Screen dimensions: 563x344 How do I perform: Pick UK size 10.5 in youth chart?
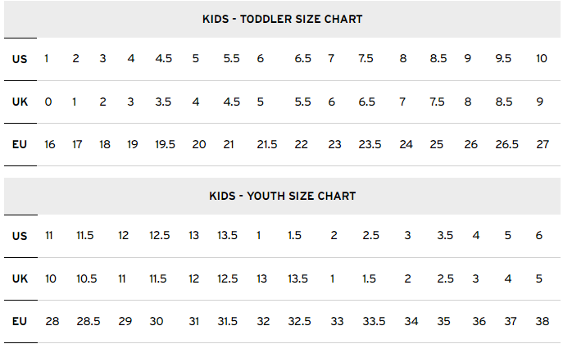pyautogui.click(x=86, y=278)
